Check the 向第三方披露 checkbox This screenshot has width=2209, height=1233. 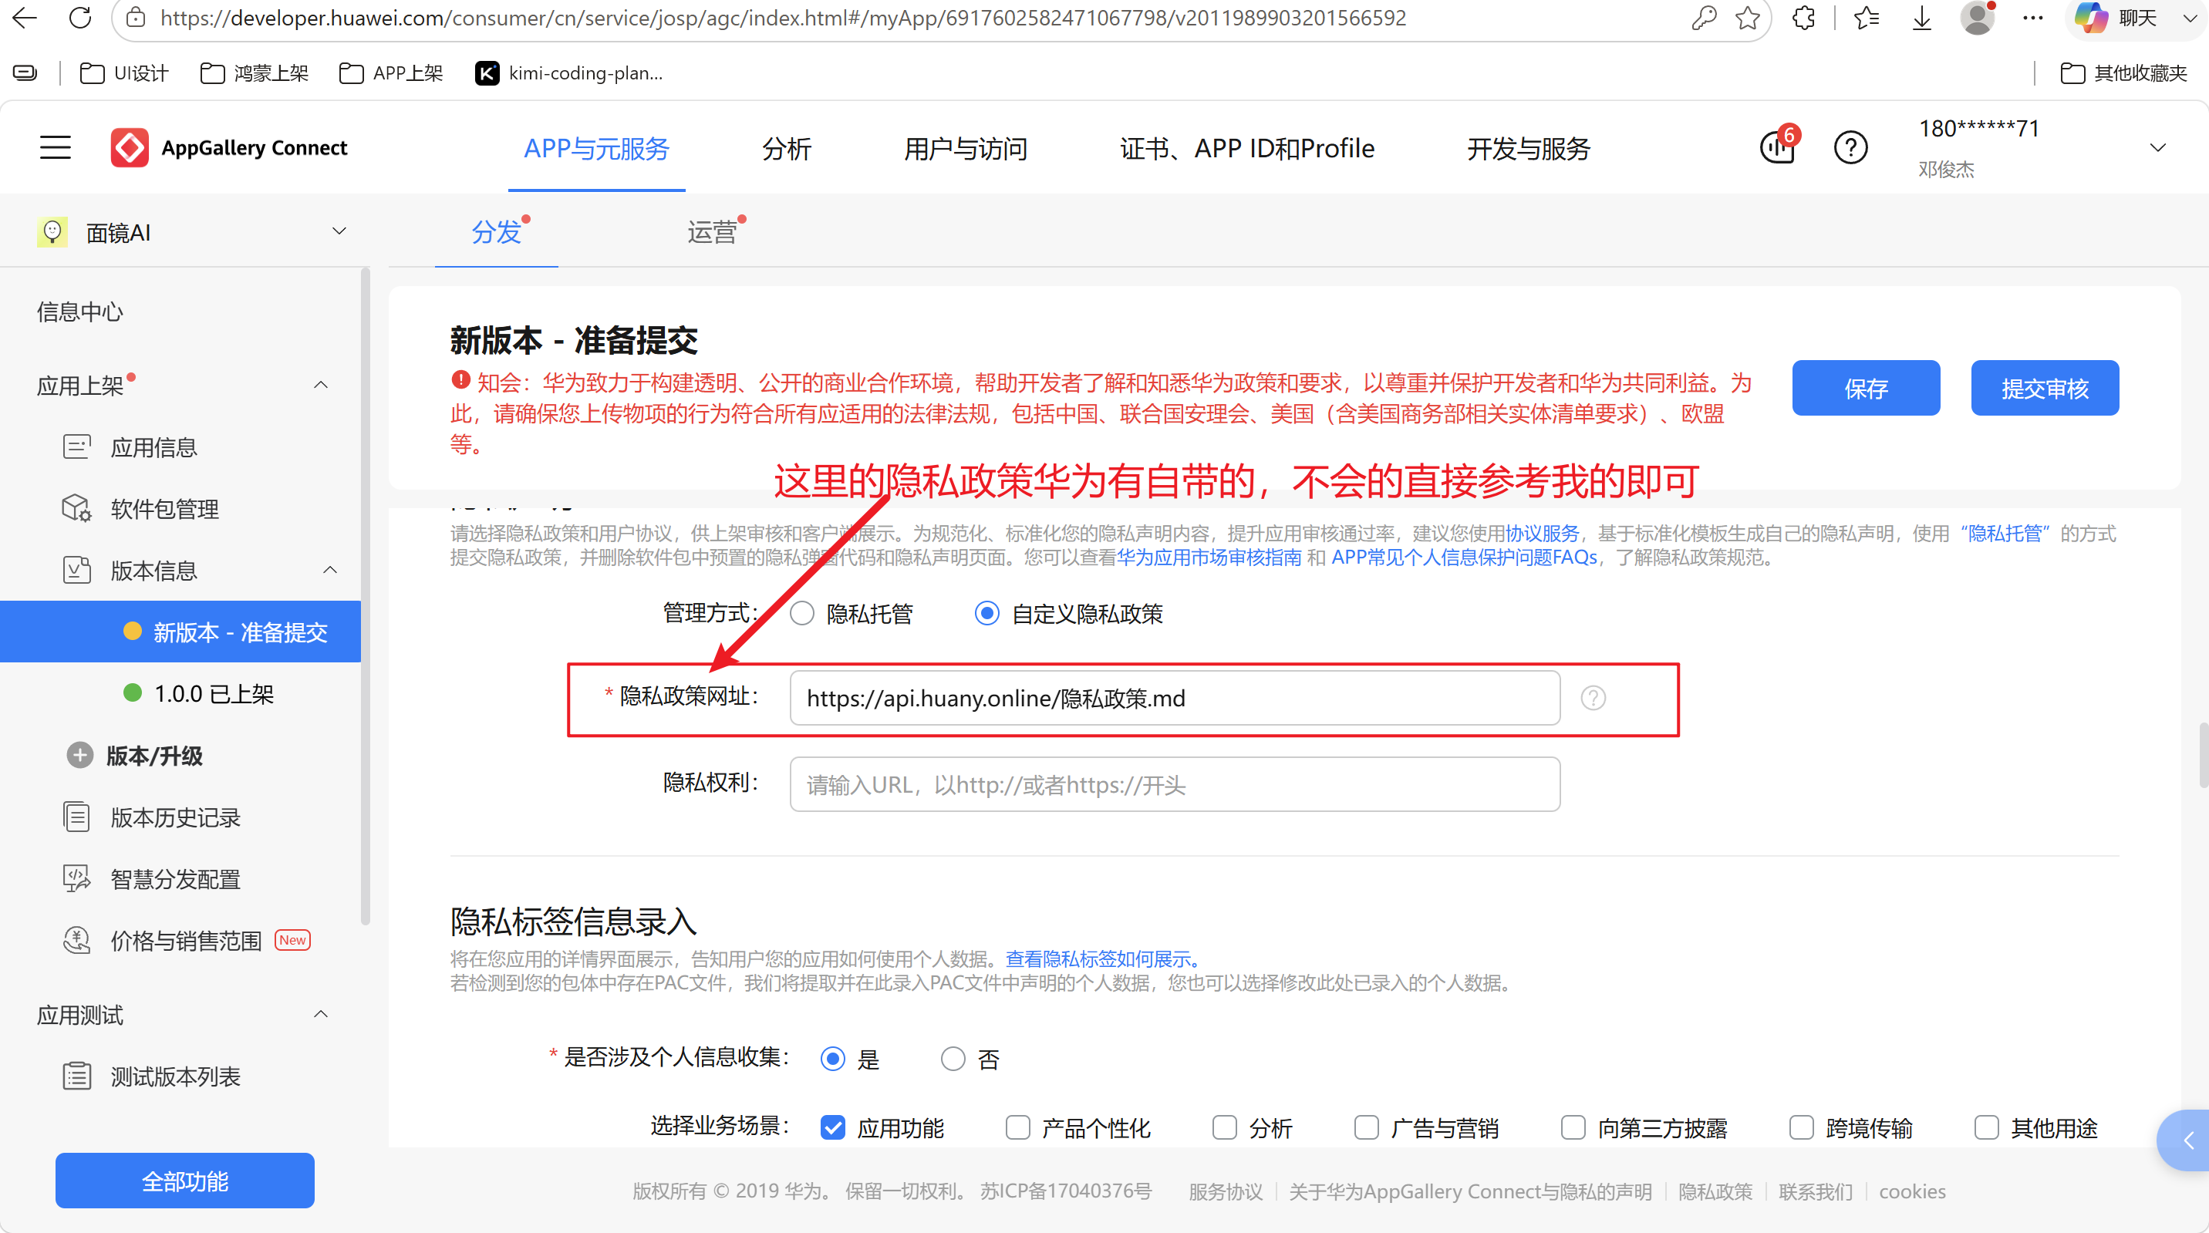[x=1573, y=1127]
